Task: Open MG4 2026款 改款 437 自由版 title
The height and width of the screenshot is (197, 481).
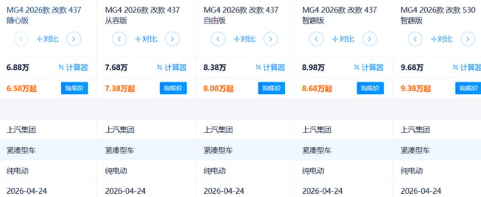Action: [241, 15]
